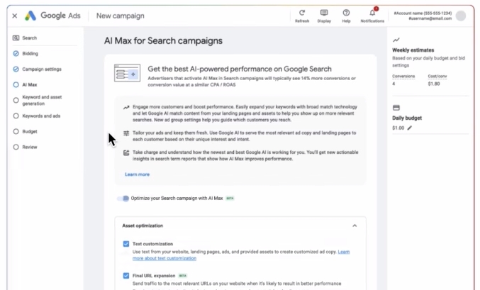Viewport: 480px width, 290px height.
Task: Click the Help question mark icon
Action: (346, 13)
